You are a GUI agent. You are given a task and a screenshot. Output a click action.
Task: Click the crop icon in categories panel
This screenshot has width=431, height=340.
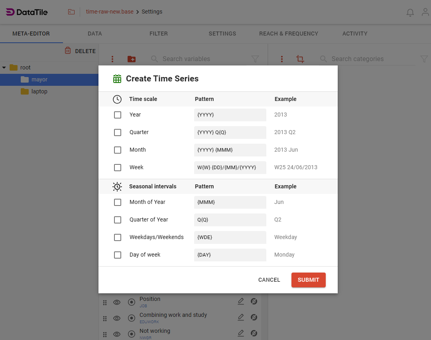(x=300, y=59)
